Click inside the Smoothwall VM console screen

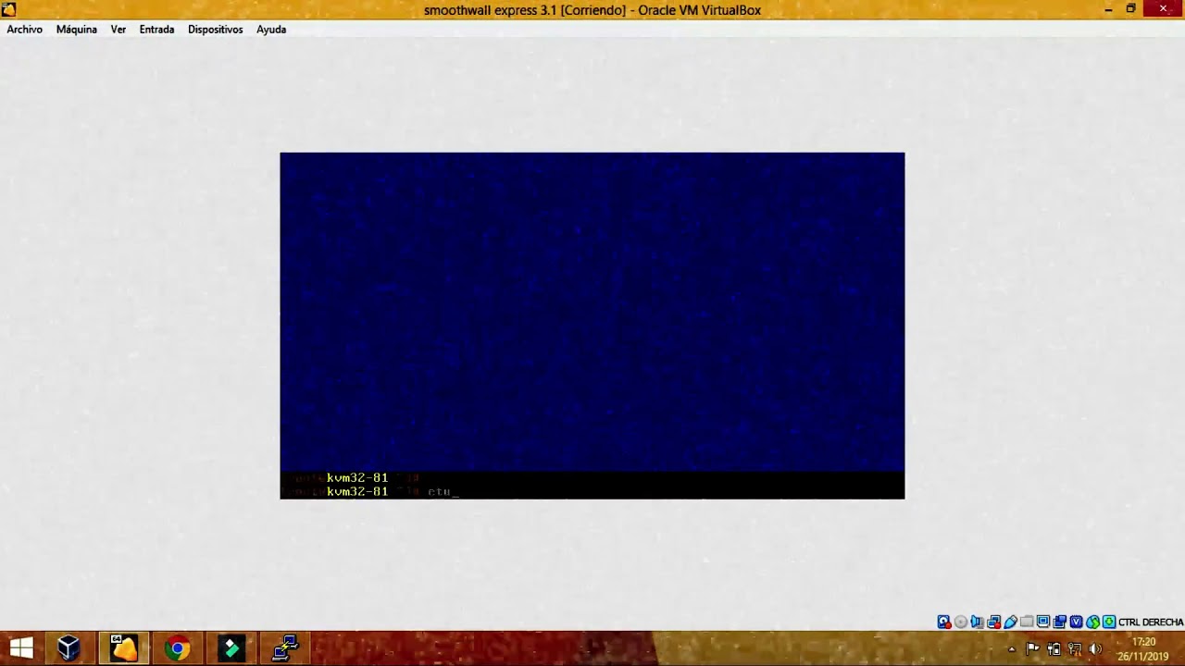point(592,326)
